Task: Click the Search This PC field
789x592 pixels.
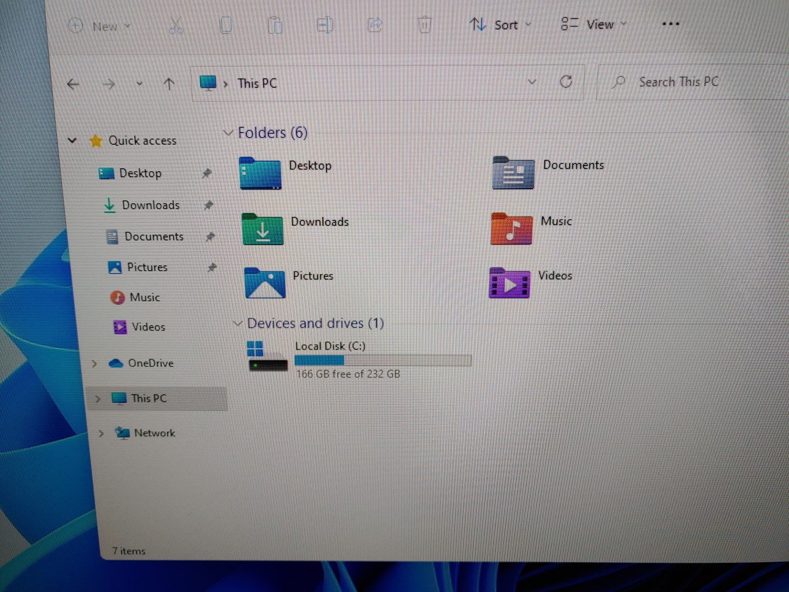Action: click(x=693, y=82)
